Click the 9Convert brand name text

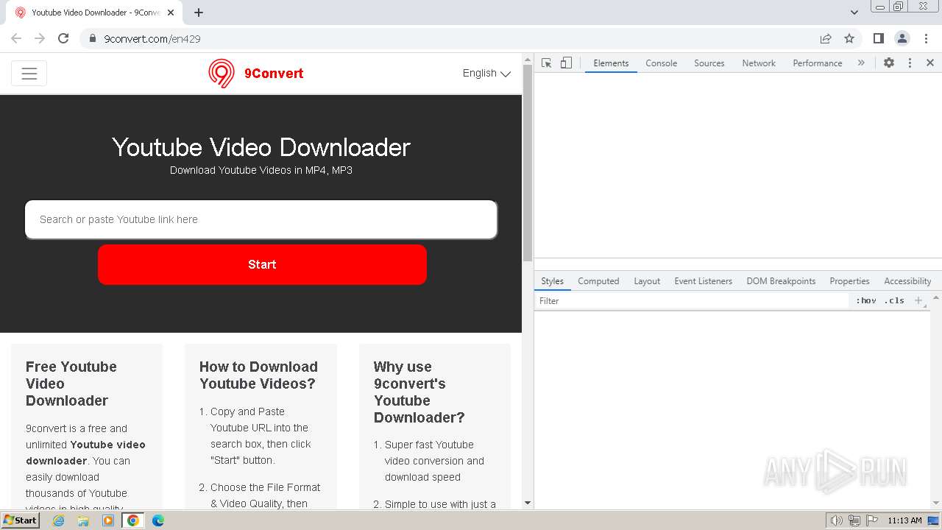[x=274, y=74]
